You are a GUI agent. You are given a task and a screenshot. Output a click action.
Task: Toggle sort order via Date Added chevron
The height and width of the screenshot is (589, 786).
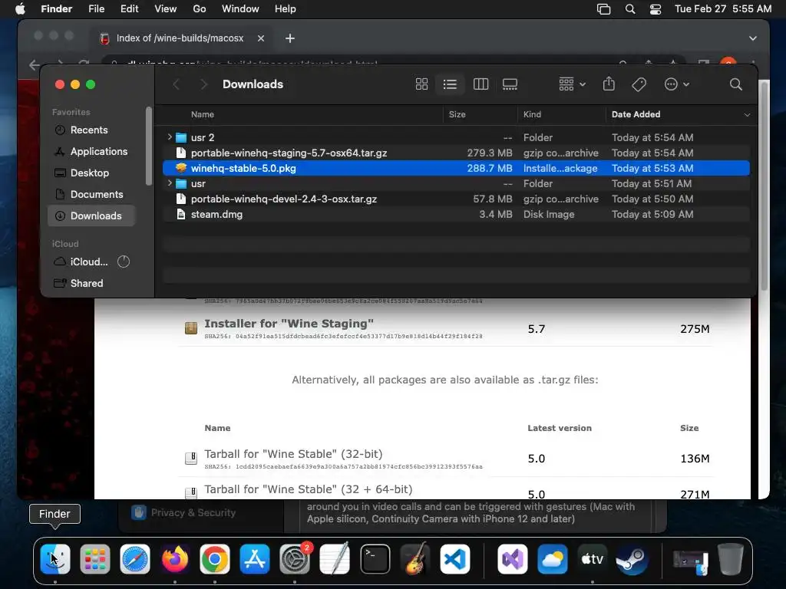pos(747,115)
